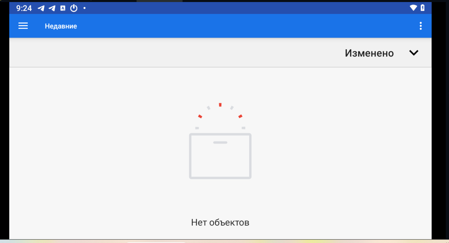Tap the 9:24 clock in status bar
The image size is (449, 243).
pyautogui.click(x=24, y=8)
